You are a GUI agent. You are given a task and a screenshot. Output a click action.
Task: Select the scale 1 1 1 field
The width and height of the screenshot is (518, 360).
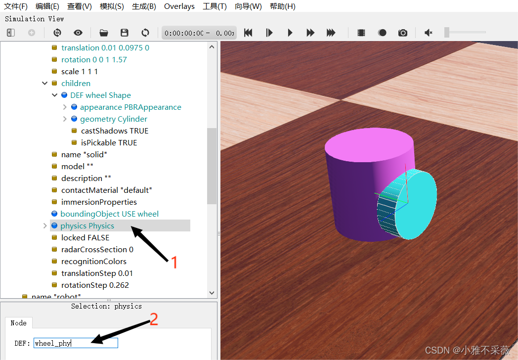click(79, 72)
